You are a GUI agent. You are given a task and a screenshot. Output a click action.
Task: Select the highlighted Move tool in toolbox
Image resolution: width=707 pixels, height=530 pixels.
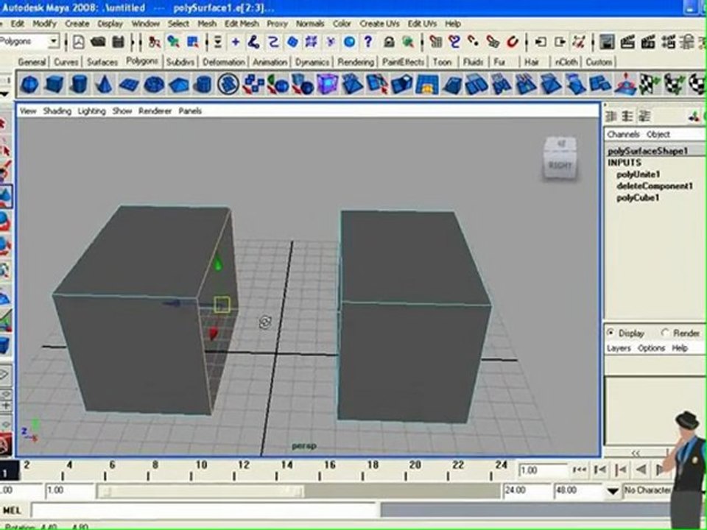coord(5,197)
